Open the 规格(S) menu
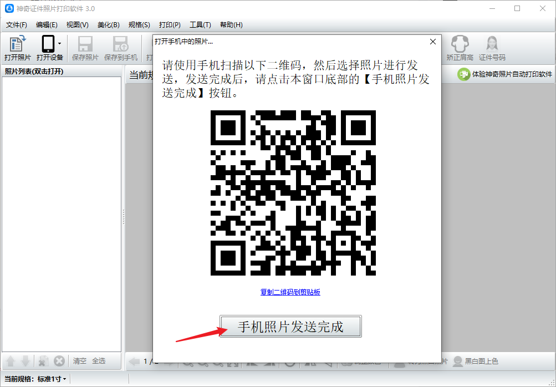Screen dimensions: 556x387 (x=139, y=25)
